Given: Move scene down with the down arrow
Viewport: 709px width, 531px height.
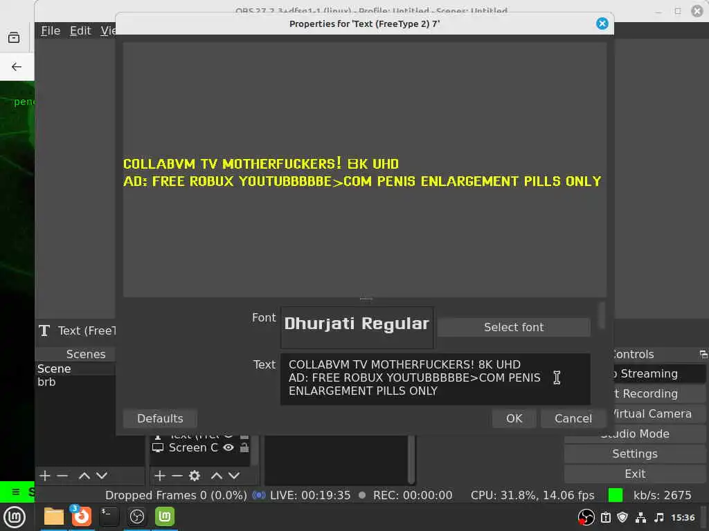Looking at the screenshot, I should point(102,476).
